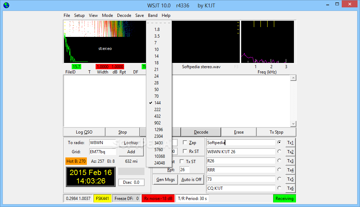360x207 pixels.
Task: Click the Tx Stop button
Action: click(x=276, y=132)
